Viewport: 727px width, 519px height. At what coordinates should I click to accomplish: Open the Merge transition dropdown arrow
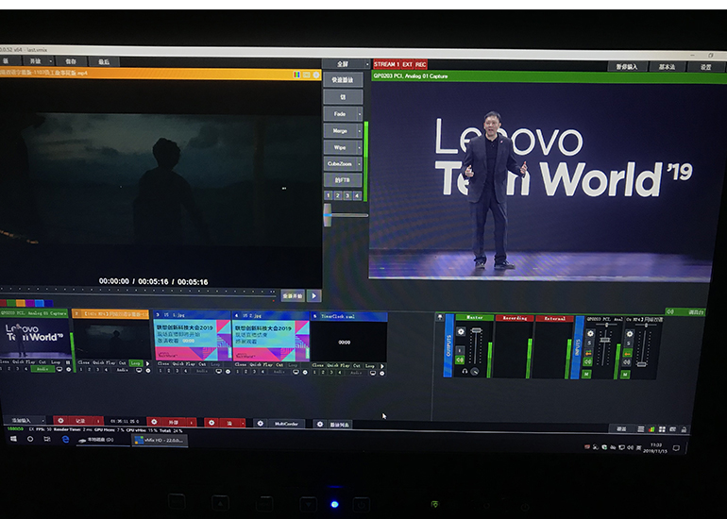click(360, 130)
